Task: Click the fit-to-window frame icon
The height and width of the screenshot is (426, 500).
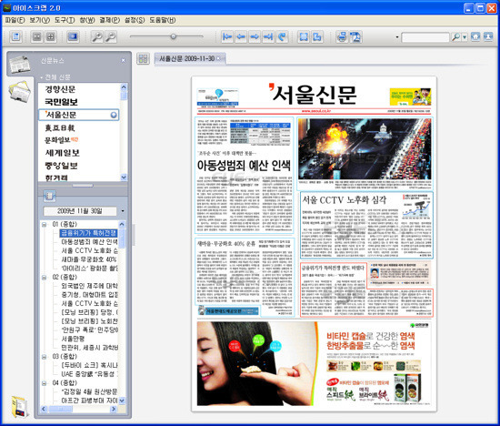Action: [x=304, y=36]
